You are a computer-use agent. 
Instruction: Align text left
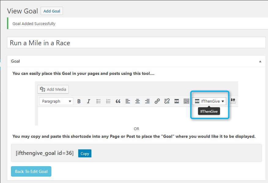pyautogui.click(x=128, y=101)
